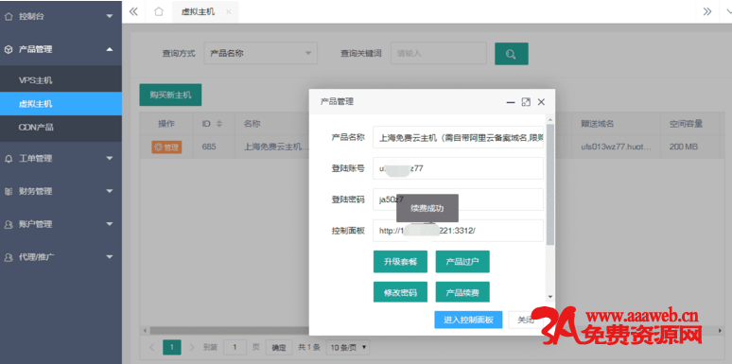Click 账户管理 user icon in sidebar

[9, 224]
